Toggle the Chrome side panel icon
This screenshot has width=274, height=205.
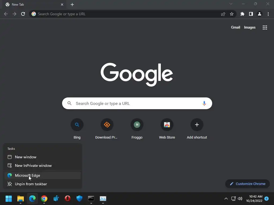click(x=251, y=14)
